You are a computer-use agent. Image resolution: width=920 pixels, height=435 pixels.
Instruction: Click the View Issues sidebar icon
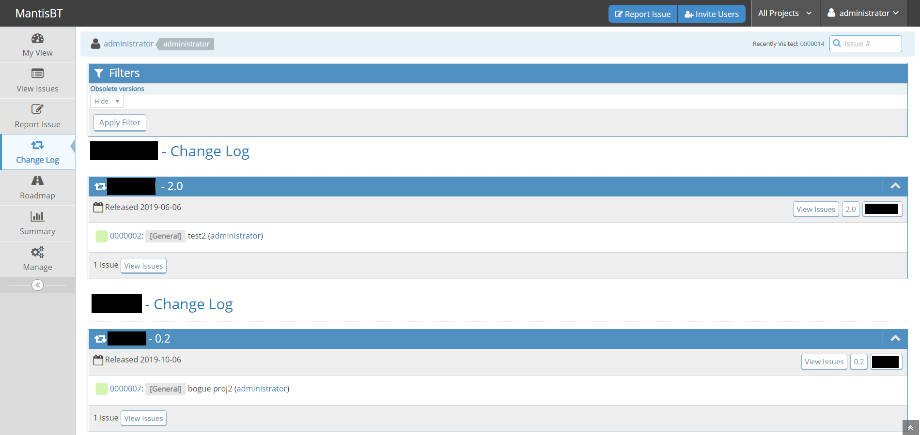pos(37,74)
